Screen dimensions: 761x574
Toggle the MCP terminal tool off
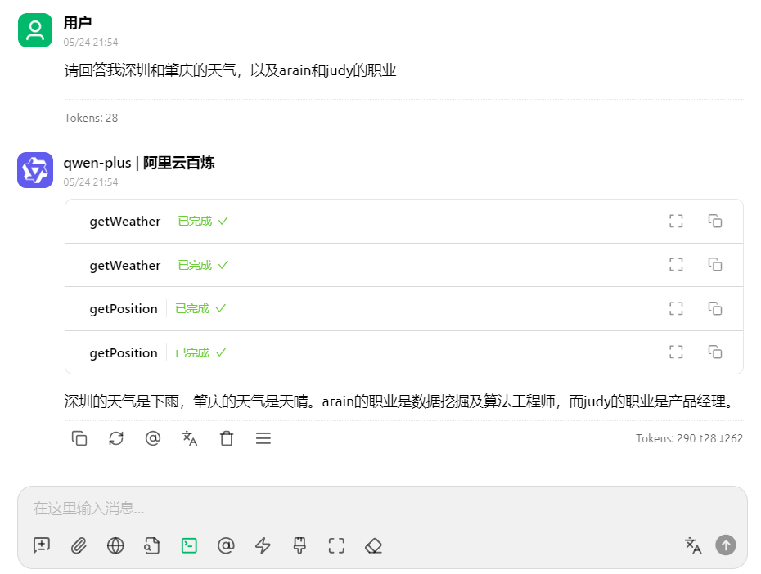[x=188, y=545]
